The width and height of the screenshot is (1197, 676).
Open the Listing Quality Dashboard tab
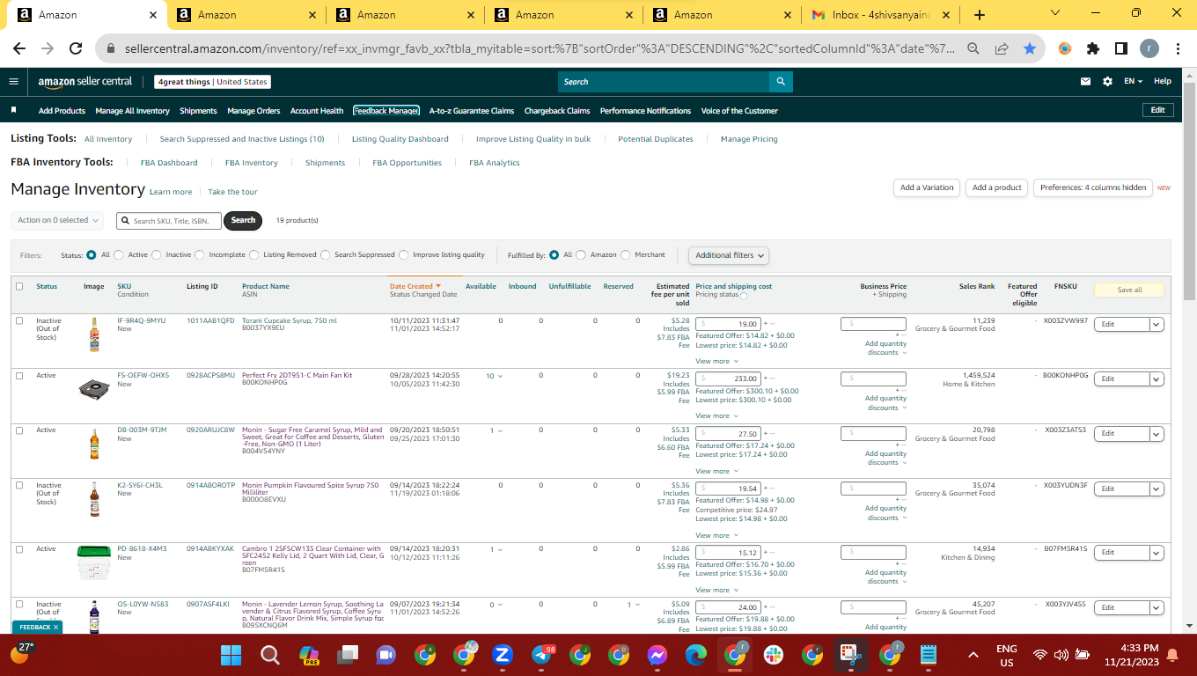click(400, 139)
